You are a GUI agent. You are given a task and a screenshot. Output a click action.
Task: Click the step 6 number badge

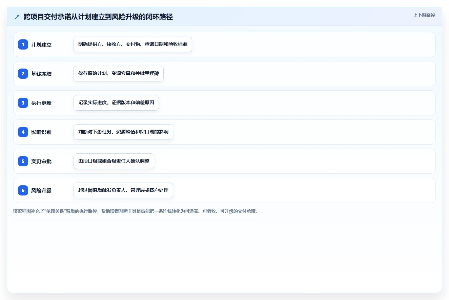click(x=23, y=190)
